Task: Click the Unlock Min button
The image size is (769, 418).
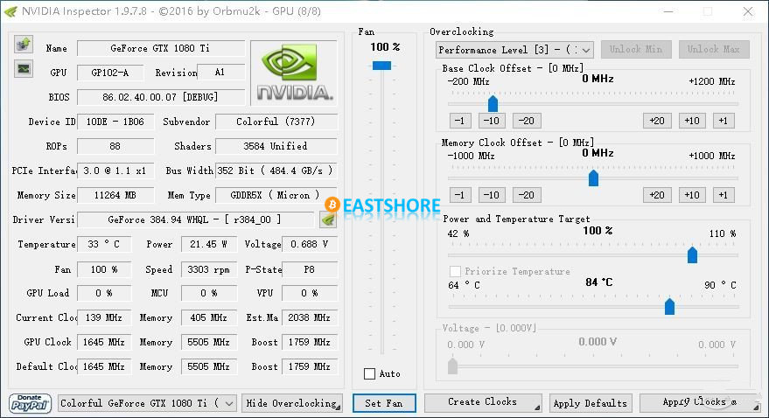Action: (x=636, y=49)
